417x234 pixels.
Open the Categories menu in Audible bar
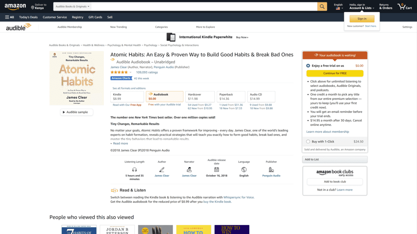click(x=161, y=27)
